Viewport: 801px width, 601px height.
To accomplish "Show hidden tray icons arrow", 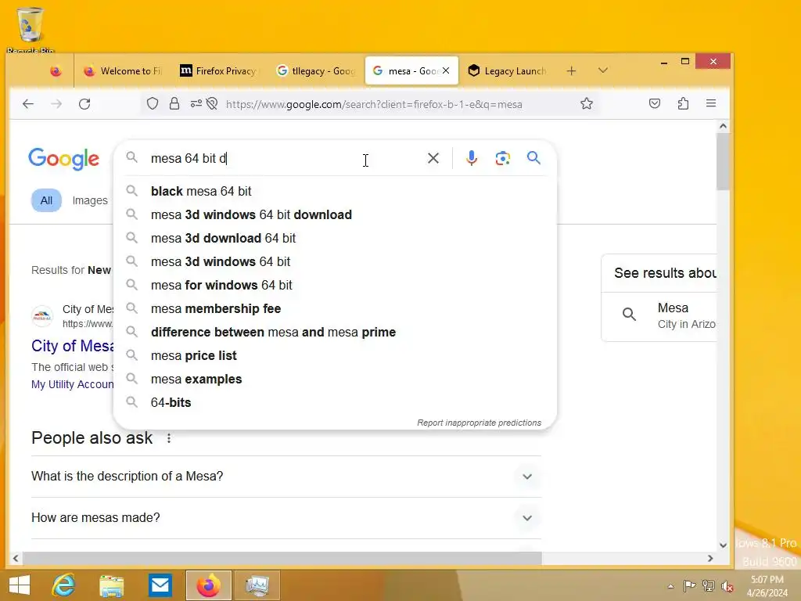I will click(x=670, y=586).
